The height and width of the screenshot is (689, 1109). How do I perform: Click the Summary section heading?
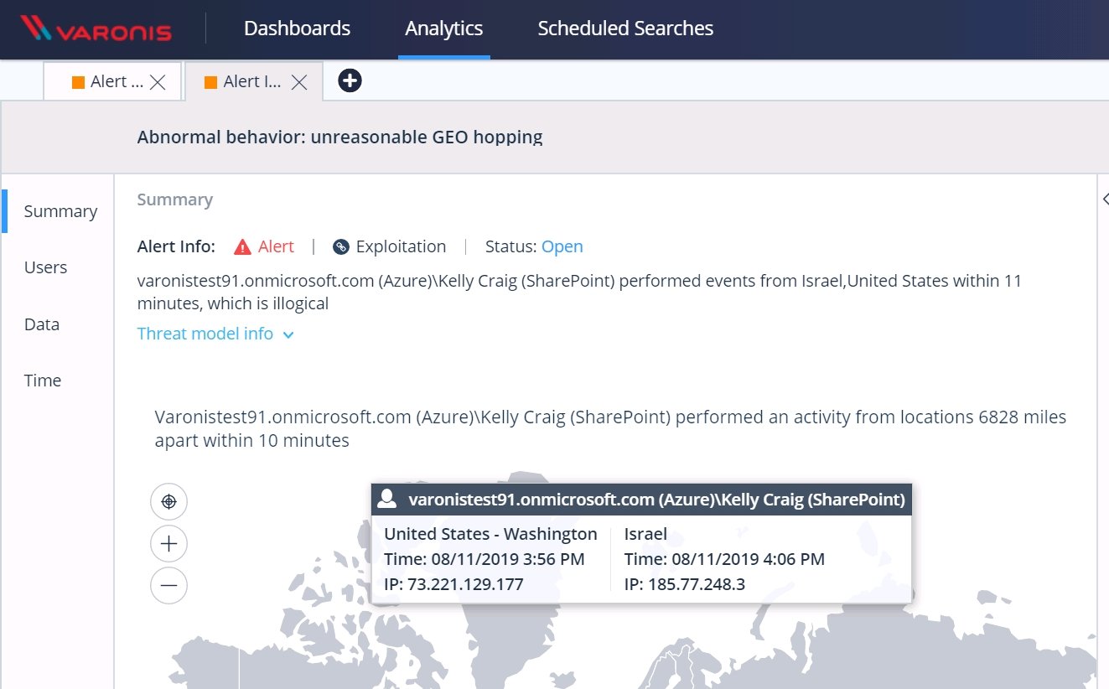tap(175, 199)
